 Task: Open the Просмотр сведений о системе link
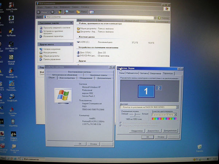tap(57, 28)
